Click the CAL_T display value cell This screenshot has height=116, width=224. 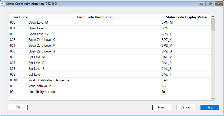(x=186, y=74)
